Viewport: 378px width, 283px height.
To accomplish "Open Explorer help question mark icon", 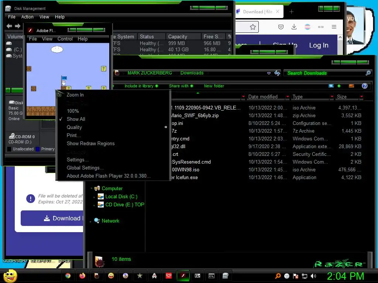I will tap(364, 86).
